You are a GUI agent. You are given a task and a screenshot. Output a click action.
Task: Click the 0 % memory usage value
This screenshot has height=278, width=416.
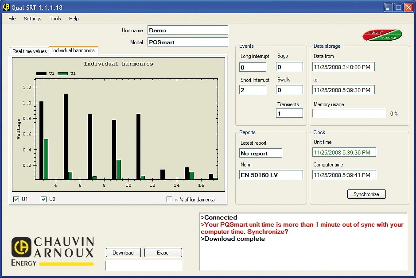(x=394, y=114)
